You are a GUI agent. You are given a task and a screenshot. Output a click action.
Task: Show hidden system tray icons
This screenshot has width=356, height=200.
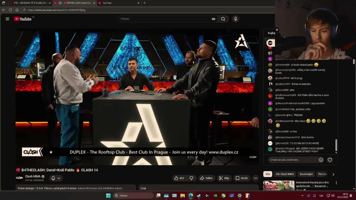click(x=302, y=196)
